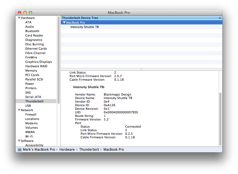The width and height of the screenshot is (238, 174).
Task: Open the Power entry
Action: tap(30, 84)
